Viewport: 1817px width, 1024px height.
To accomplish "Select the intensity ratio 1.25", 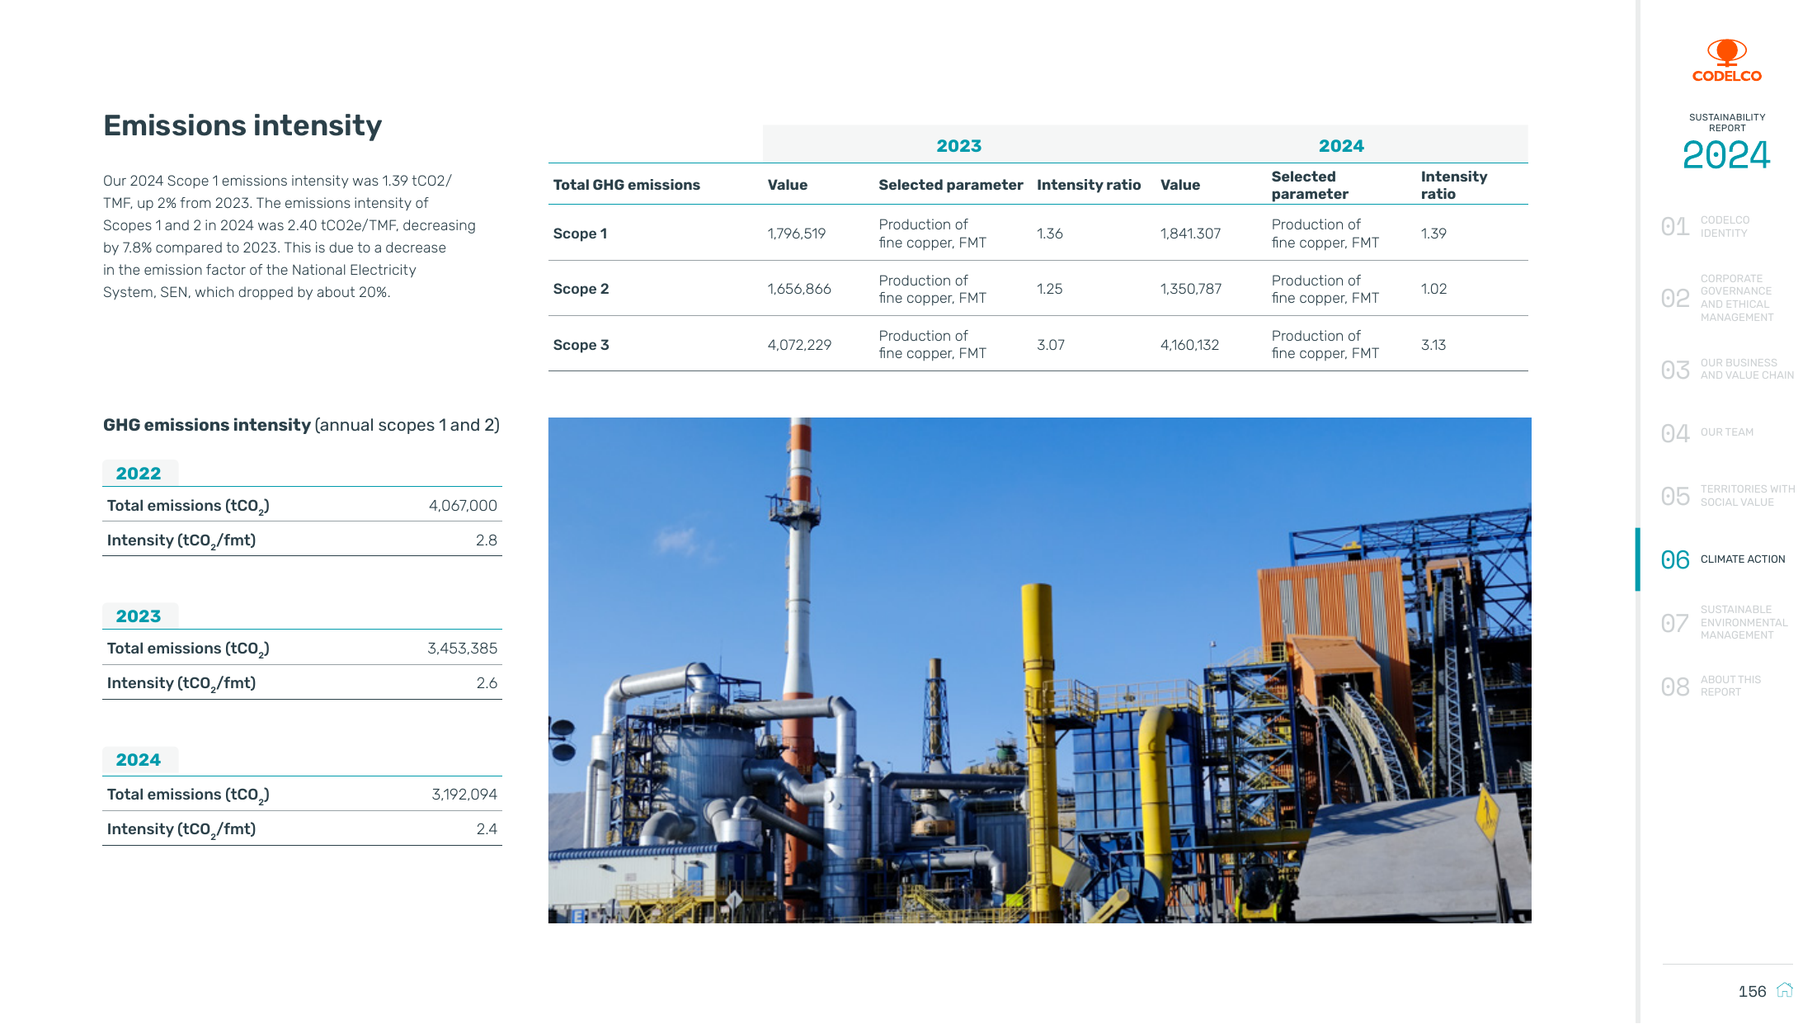I will pos(1049,289).
